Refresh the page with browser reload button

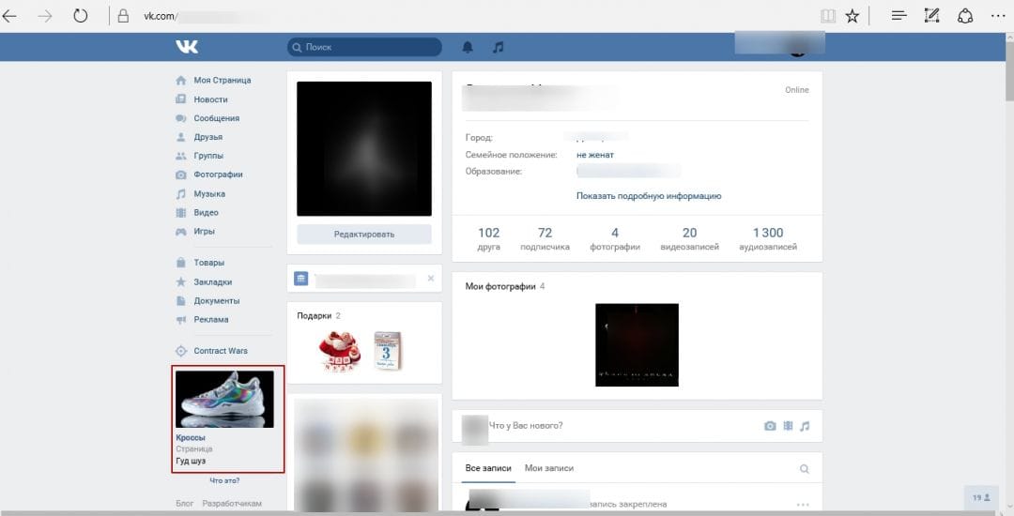[x=80, y=16]
